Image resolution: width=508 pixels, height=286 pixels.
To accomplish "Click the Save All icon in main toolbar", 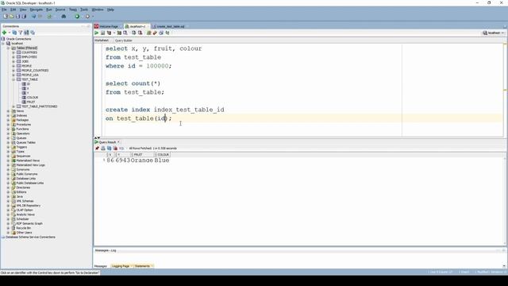I will point(24,16).
